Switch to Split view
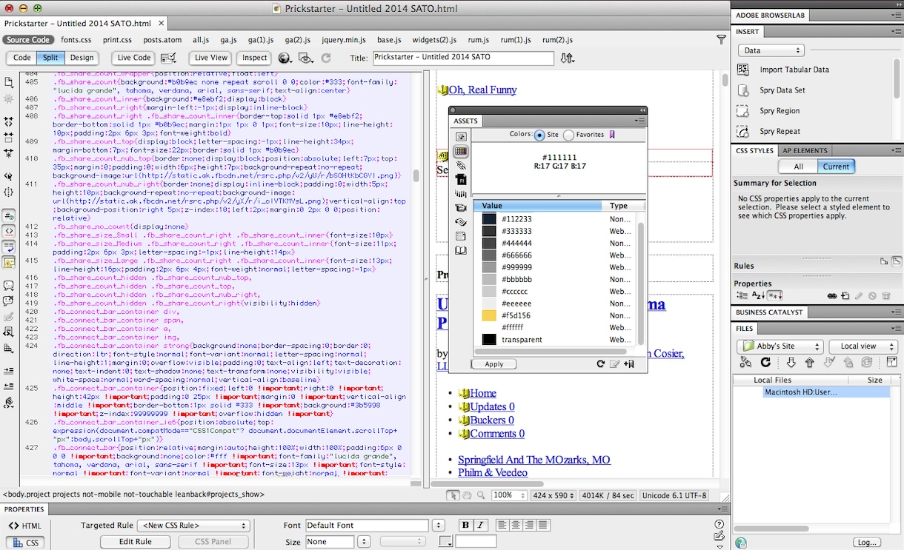This screenshot has height=550, width=904. (x=50, y=58)
